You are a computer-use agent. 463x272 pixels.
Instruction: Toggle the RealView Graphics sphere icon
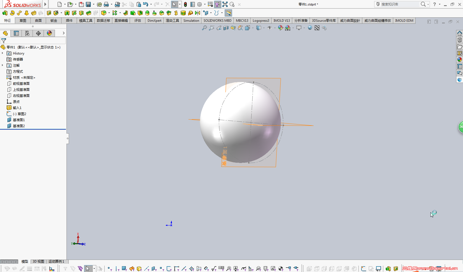(310, 28)
